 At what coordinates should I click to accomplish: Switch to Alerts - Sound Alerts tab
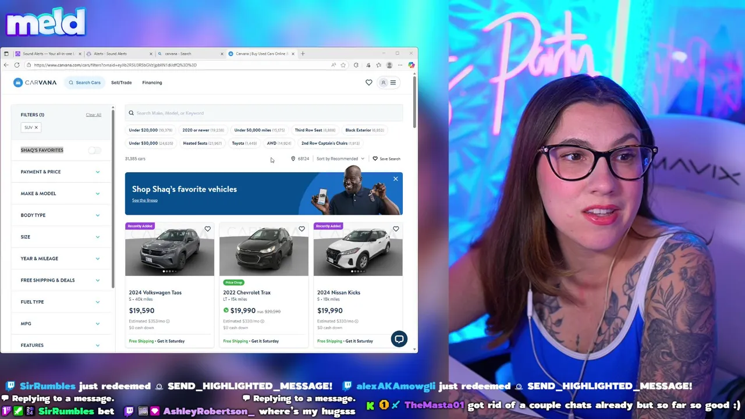pyautogui.click(x=119, y=54)
